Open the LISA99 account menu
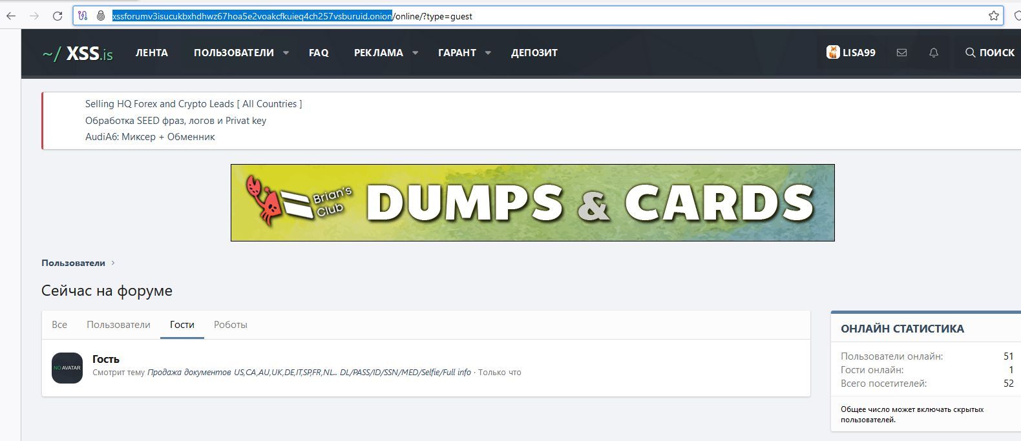 (851, 53)
